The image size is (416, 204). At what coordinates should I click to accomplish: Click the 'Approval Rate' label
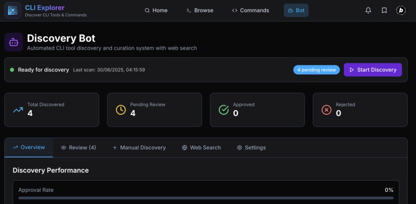[36, 190]
